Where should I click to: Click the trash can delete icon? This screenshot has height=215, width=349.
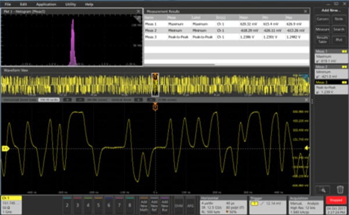(x=340, y=189)
